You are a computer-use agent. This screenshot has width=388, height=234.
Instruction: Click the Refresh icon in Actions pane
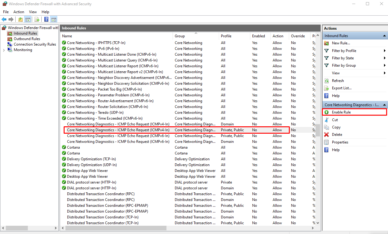pyautogui.click(x=326, y=81)
